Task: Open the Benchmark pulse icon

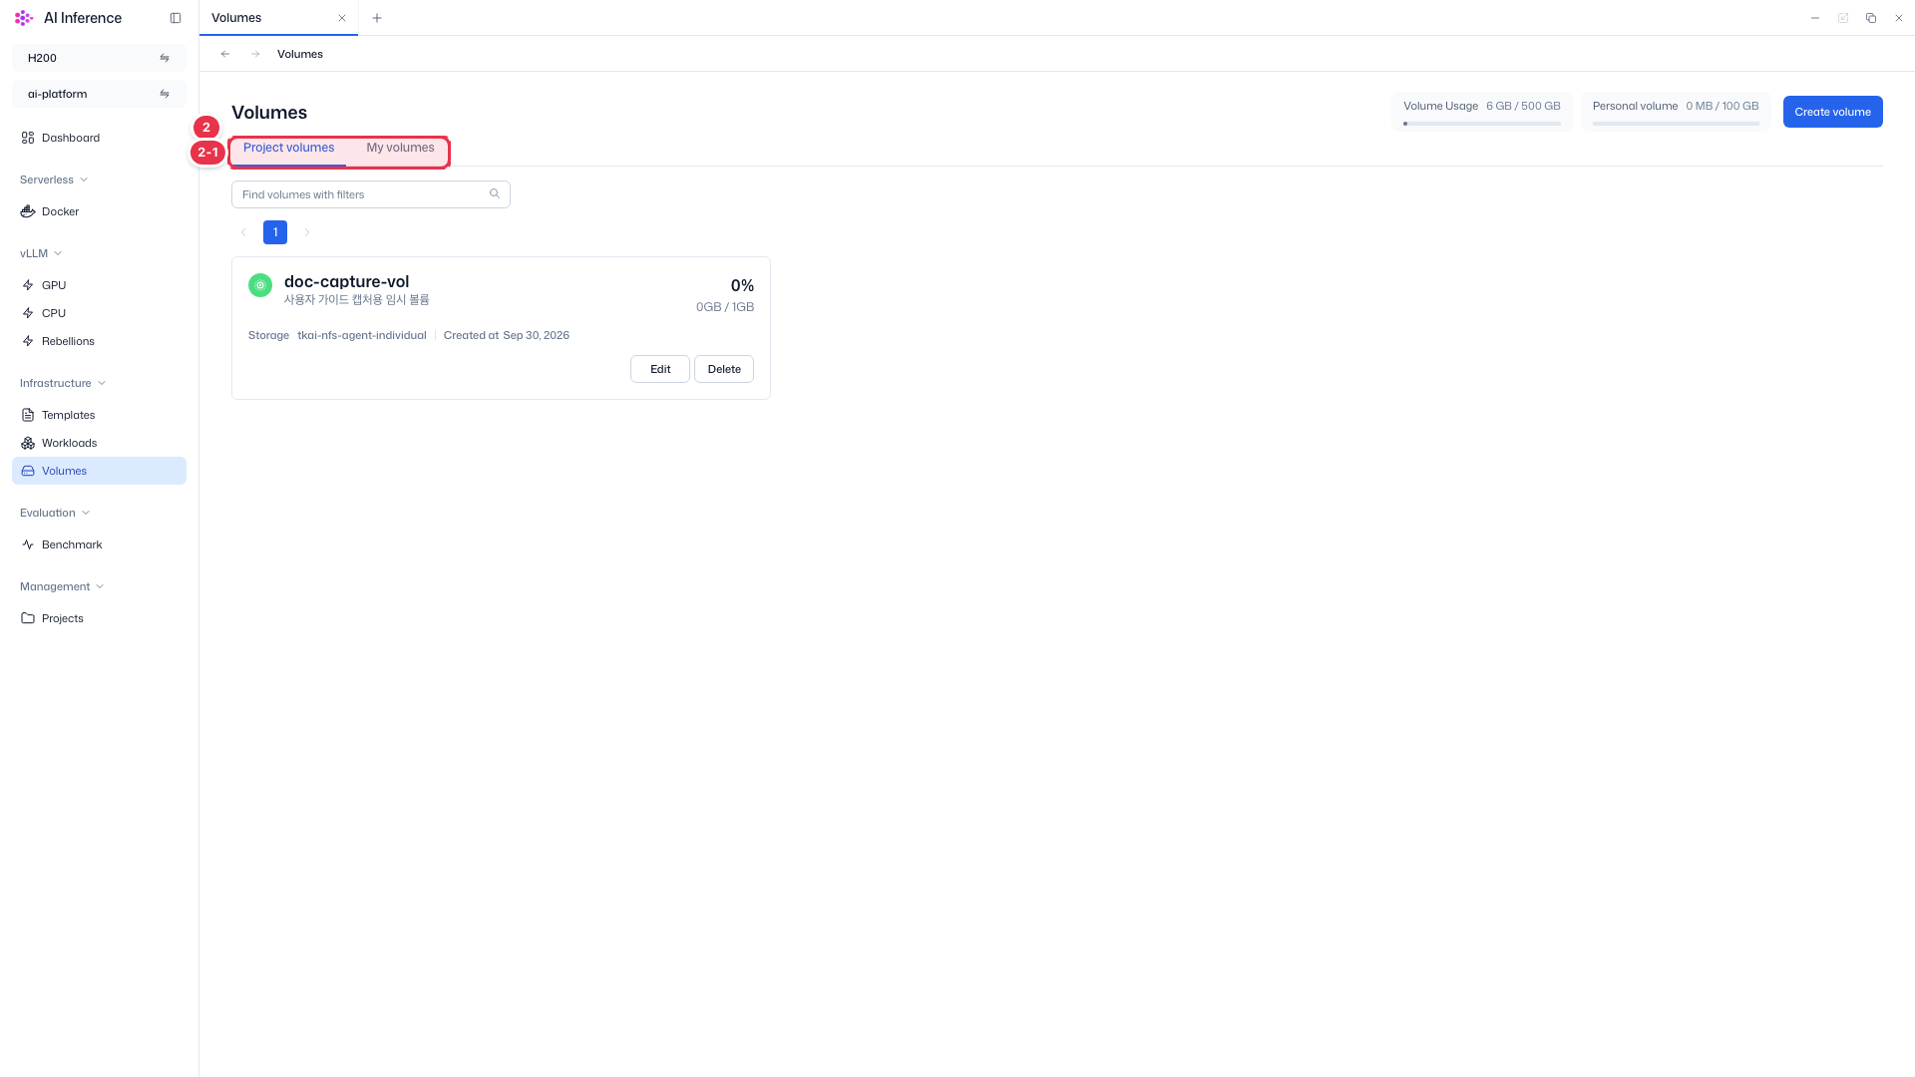Action: (28, 544)
